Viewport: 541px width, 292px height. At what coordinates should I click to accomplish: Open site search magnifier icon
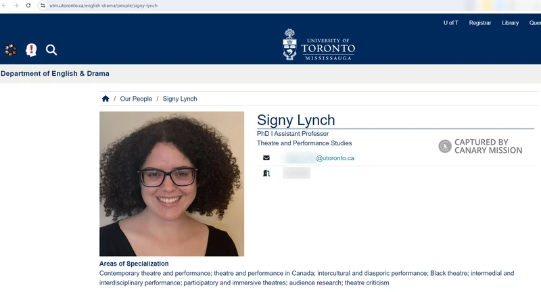(51, 50)
